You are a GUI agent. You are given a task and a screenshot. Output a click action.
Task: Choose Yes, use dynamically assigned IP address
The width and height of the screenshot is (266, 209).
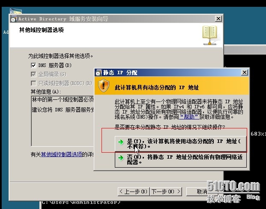pos(181,144)
